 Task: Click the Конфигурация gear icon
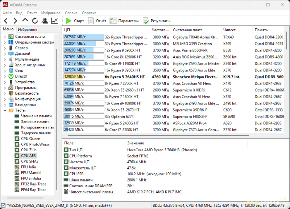11,99
